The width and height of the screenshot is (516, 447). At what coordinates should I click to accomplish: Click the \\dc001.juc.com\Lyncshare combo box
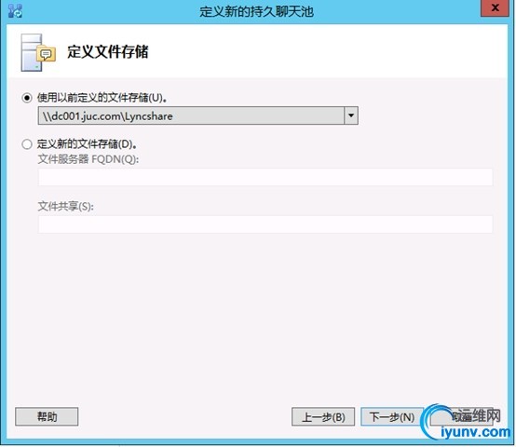(197, 115)
